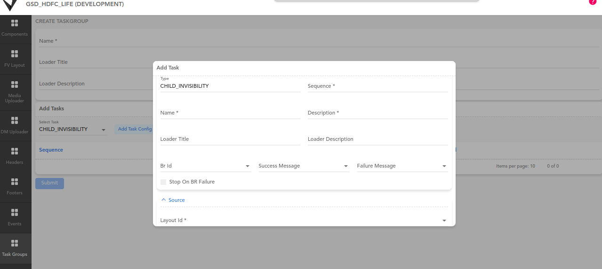This screenshot has height=269, width=602.
Task: Click the Name field in the Add Task dialog
Action: click(230, 113)
